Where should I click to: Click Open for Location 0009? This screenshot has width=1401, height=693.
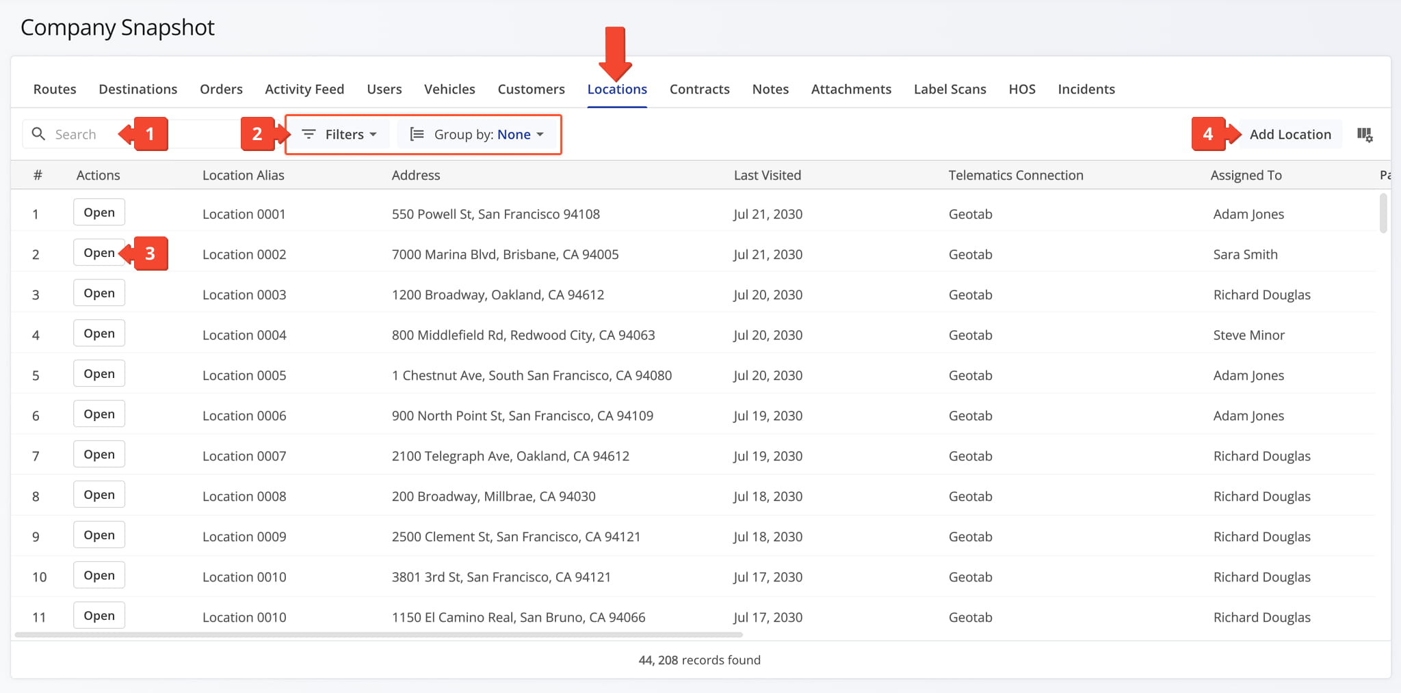pyautogui.click(x=99, y=535)
